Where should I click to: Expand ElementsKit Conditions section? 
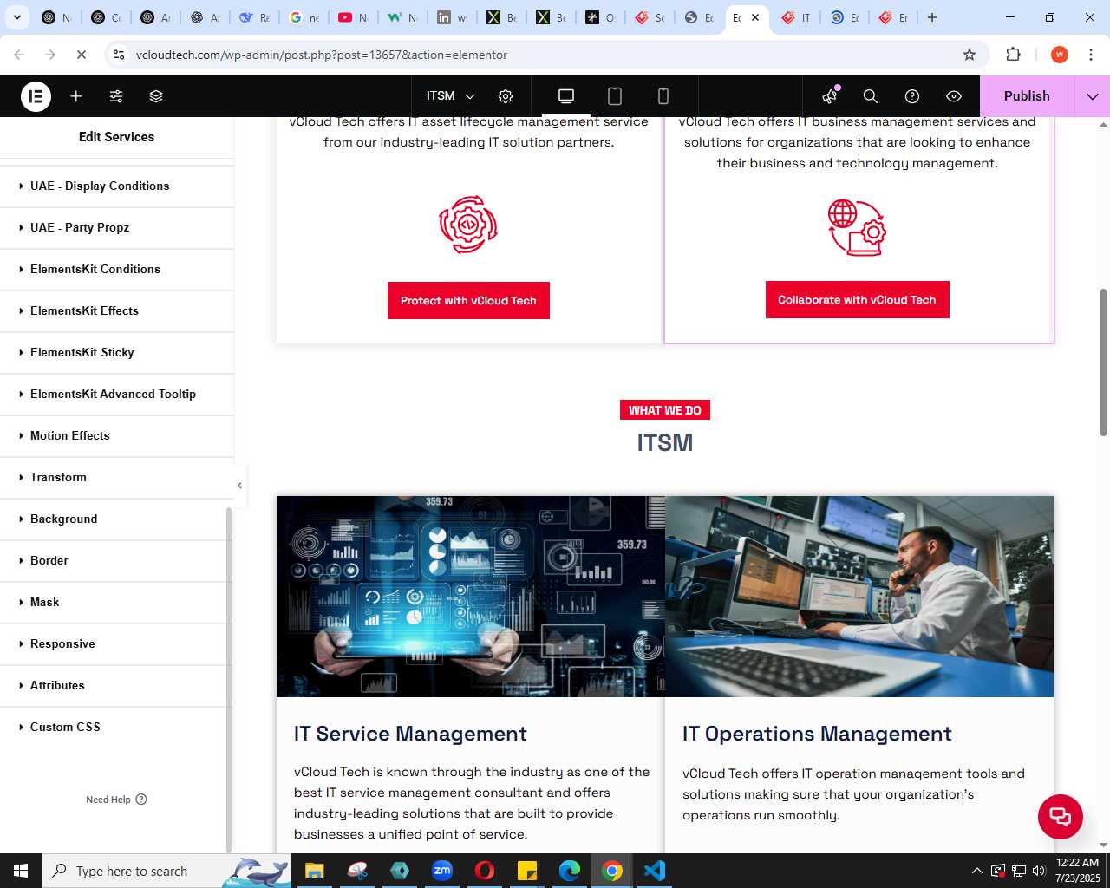point(116,269)
